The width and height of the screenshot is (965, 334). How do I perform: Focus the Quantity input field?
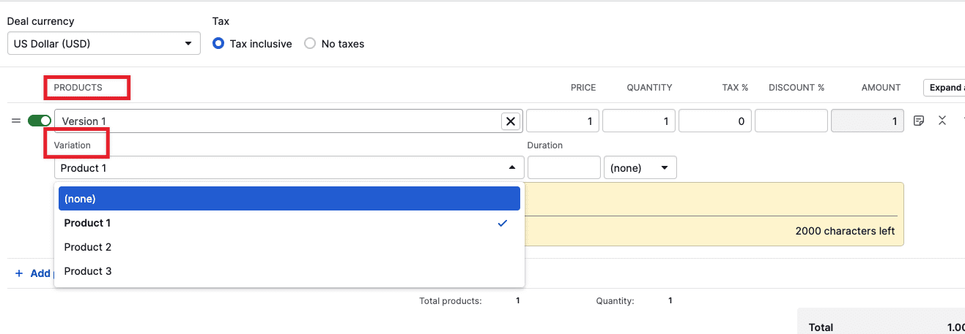[638, 121]
